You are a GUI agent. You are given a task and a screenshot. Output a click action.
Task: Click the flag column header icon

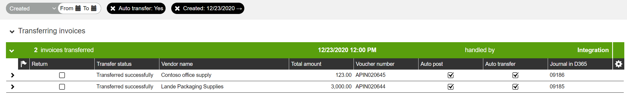24,64
